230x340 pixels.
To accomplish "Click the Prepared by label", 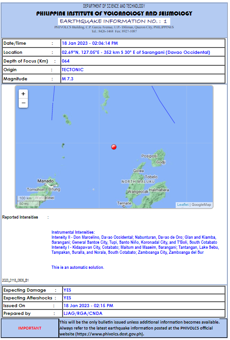I will coord(17,314).
